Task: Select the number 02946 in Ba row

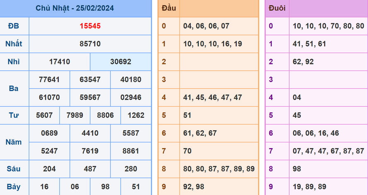Action: (131, 97)
